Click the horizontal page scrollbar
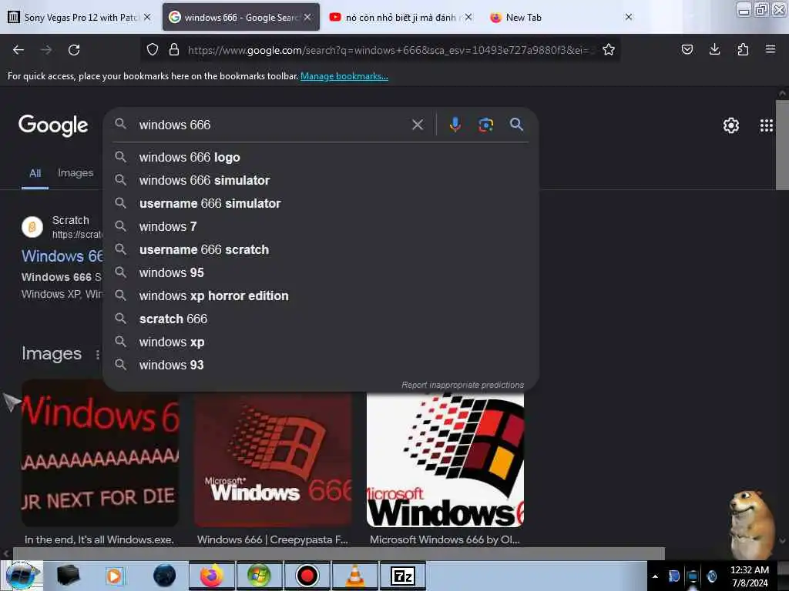Image resolution: width=789 pixels, height=591 pixels. pyautogui.click(x=338, y=553)
